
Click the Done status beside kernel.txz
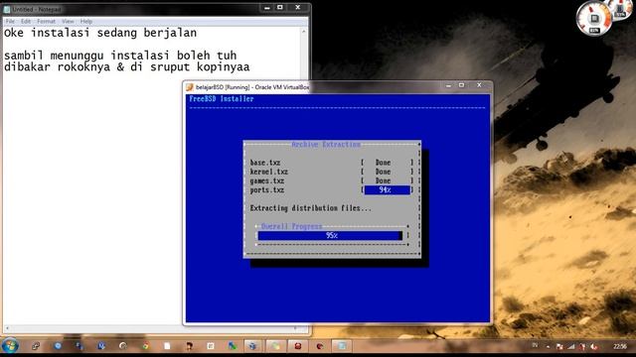pos(383,172)
